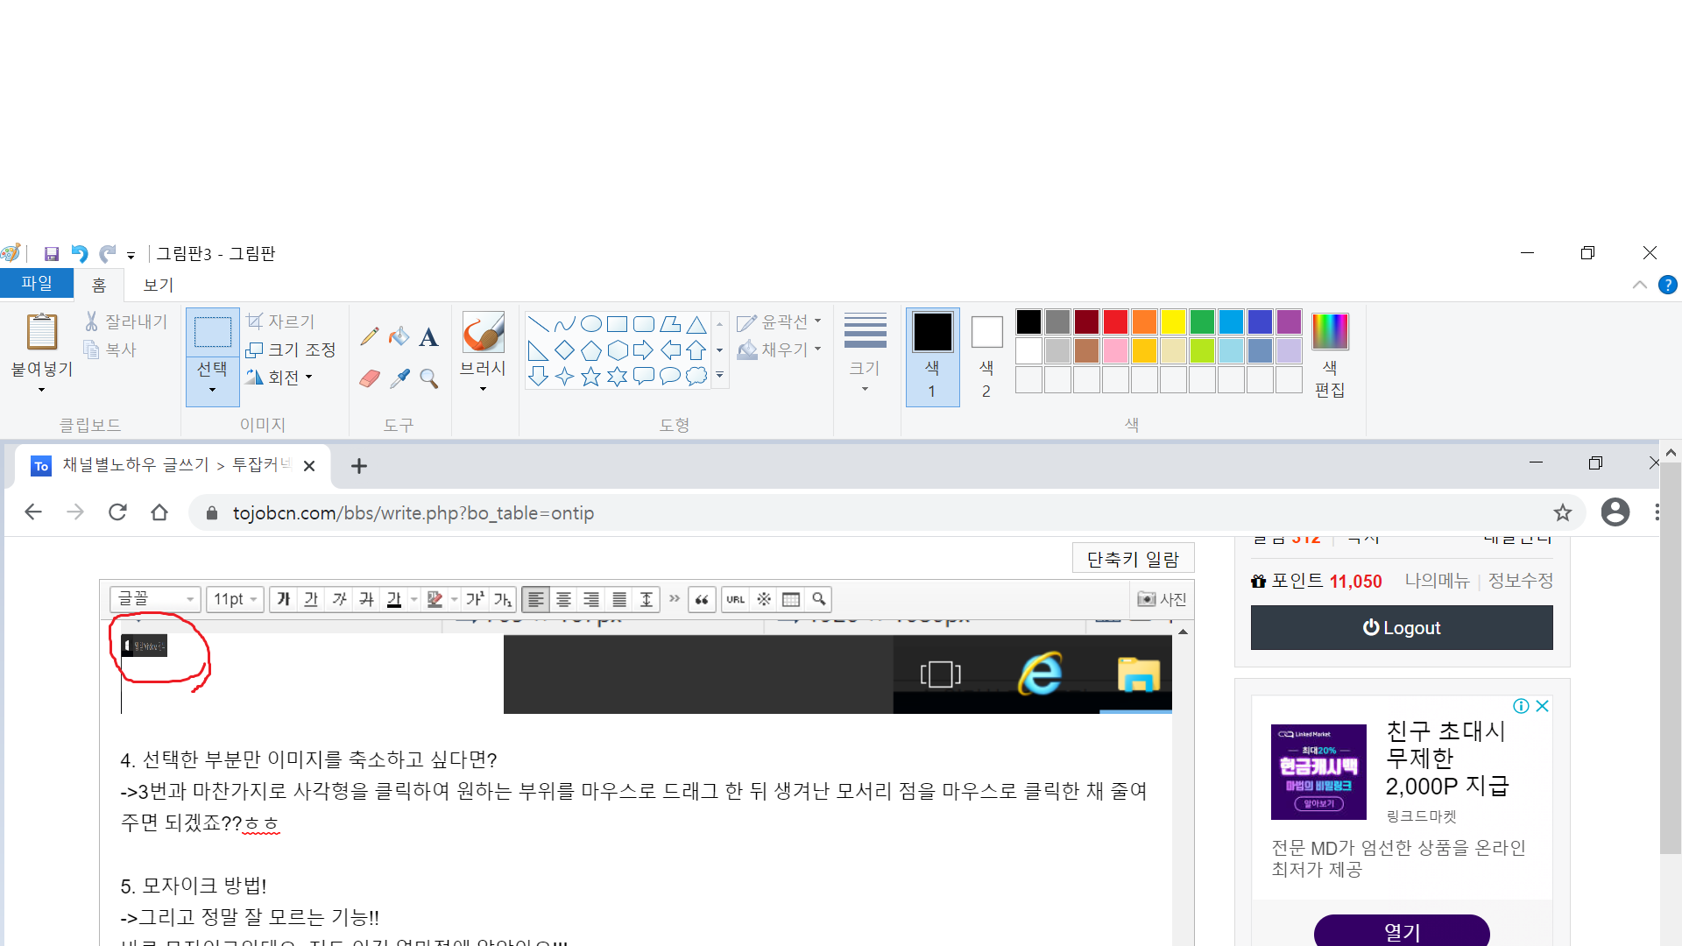
Task: Select the Color picker eyedropper tool
Action: click(x=399, y=378)
